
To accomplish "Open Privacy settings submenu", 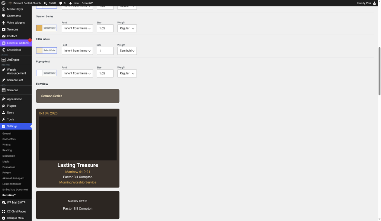I will pyautogui.click(x=7, y=173).
